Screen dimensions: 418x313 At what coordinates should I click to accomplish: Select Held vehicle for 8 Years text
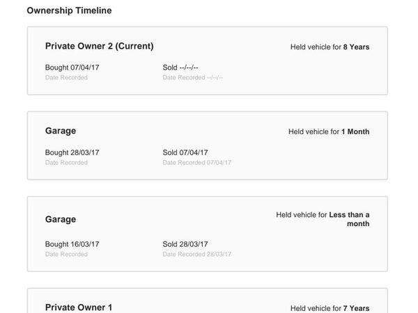330,47
